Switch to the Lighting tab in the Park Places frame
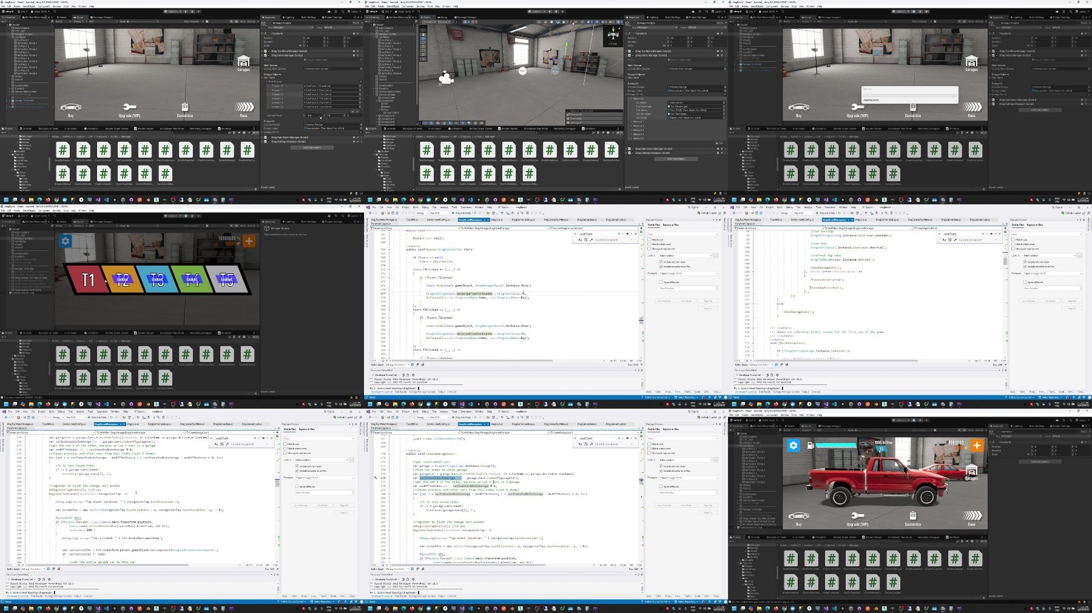The height and width of the screenshot is (613, 1092). coord(289,17)
